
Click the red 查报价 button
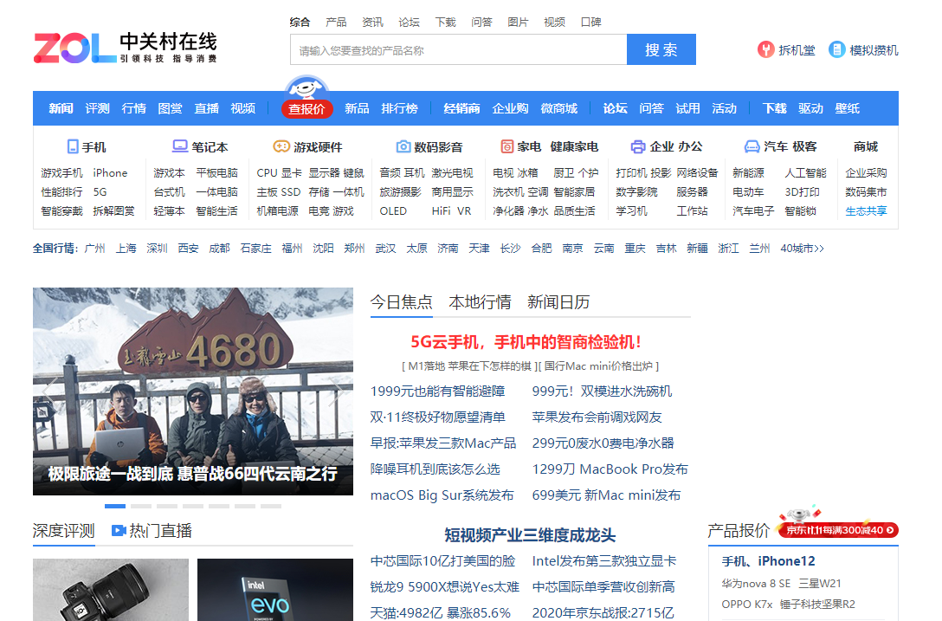(x=307, y=109)
